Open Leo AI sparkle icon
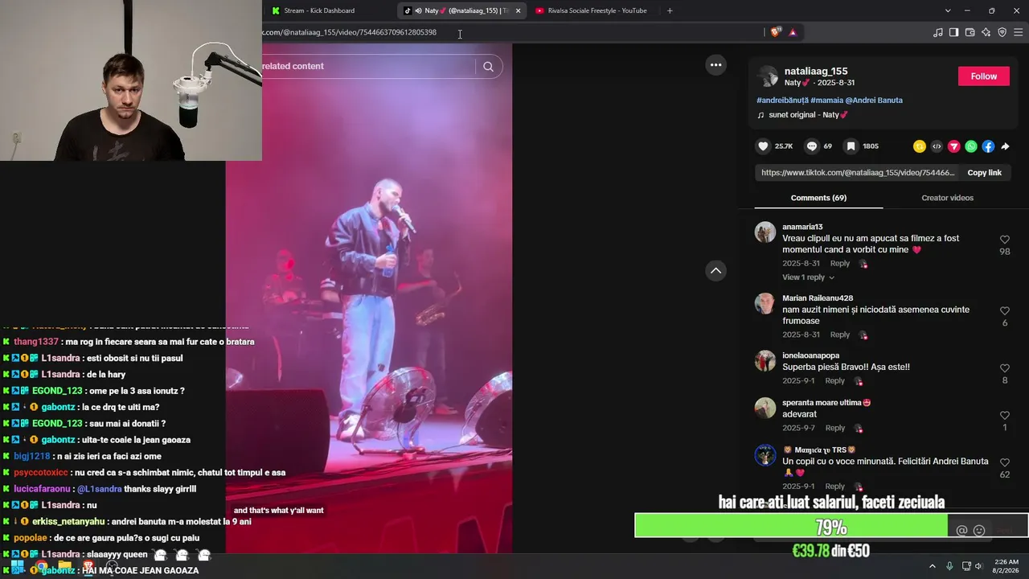 click(x=986, y=32)
